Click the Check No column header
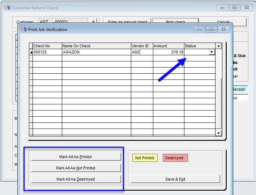256x195 pixels. coord(47,46)
